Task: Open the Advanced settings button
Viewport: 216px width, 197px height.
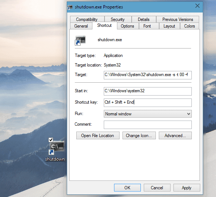Action: (175, 135)
